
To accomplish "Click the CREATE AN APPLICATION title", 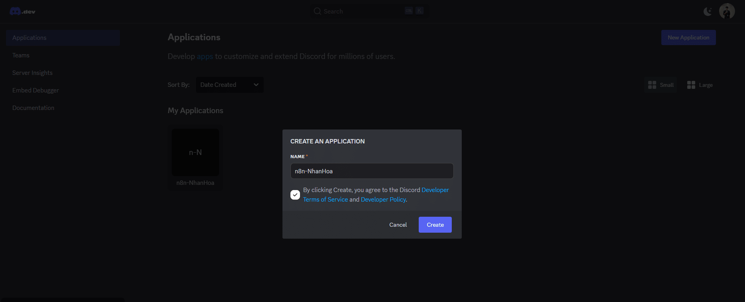I will (x=327, y=141).
